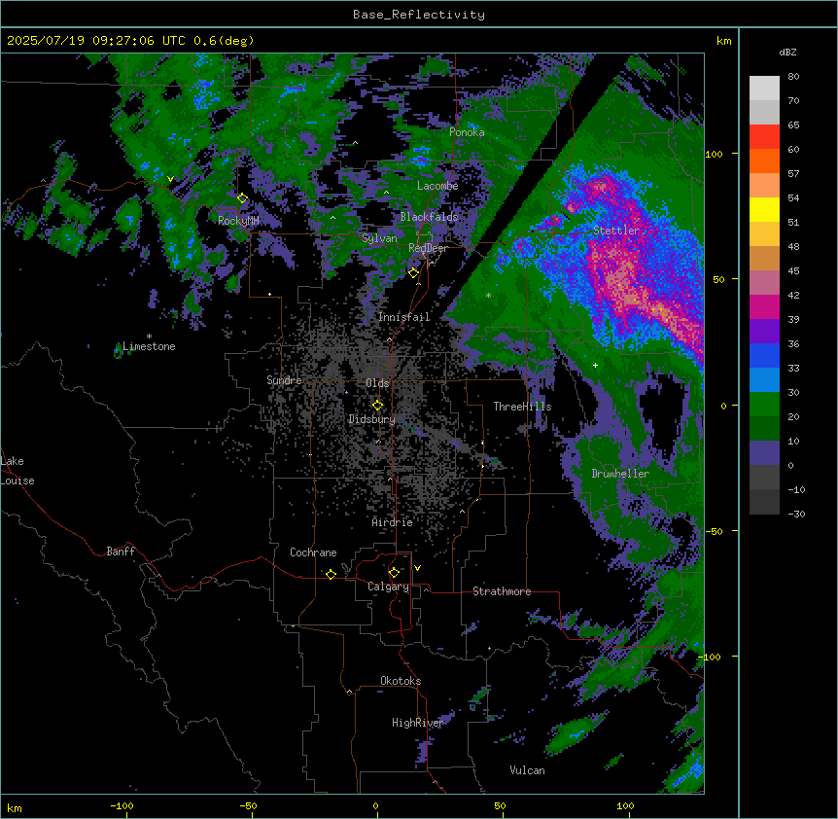The height and width of the screenshot is (819, 838).
Task: Select the Strathmore label
Action: tap(502, 591)
